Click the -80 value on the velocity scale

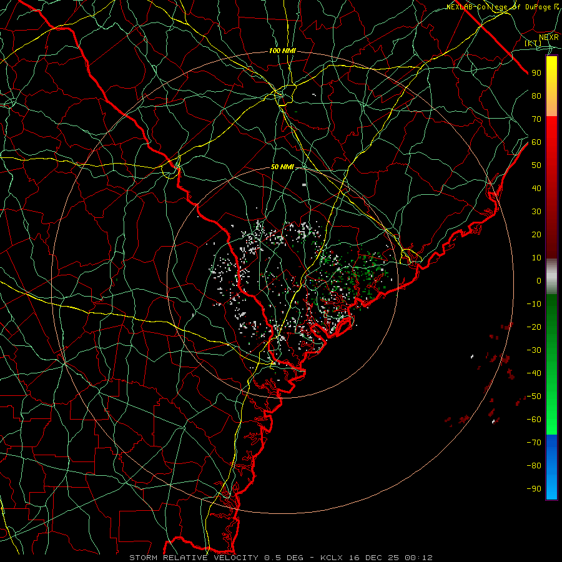534,466
